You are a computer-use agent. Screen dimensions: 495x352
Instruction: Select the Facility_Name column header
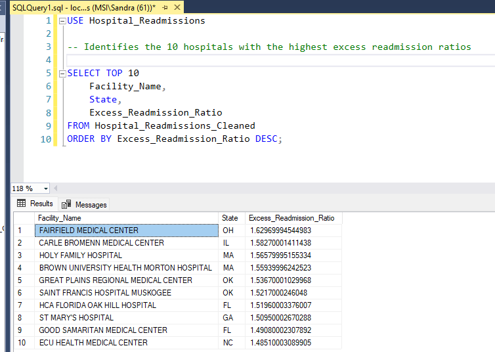(126, 218)
